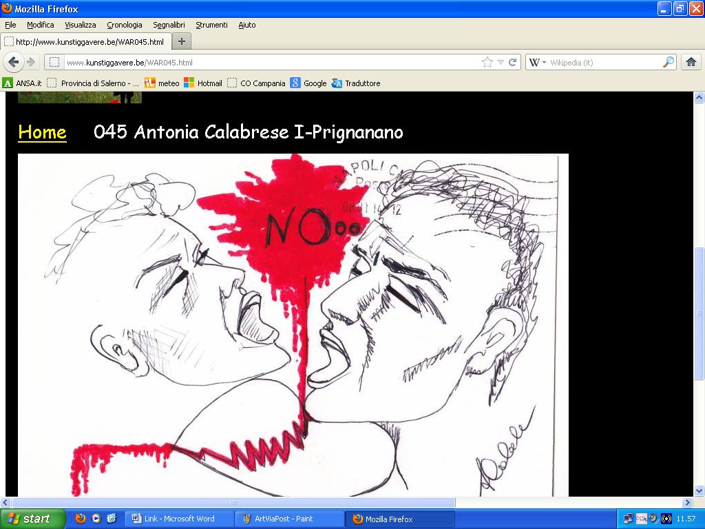Launch Internet Explorer from quick launch
705x529 pixels.
[x=112, y=519]
